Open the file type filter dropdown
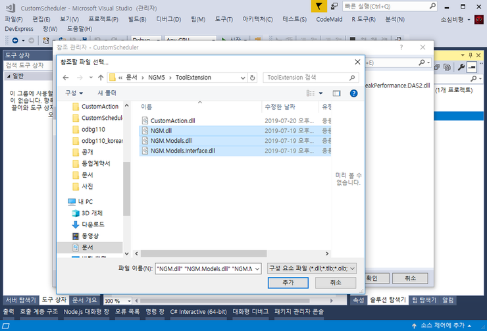 click(x=353, y=268)
